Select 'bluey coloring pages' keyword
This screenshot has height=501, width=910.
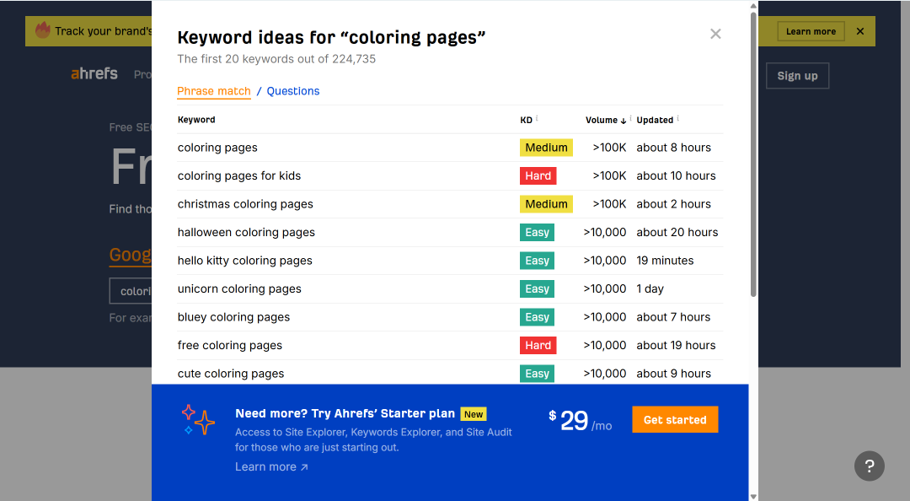click(234, 317)
